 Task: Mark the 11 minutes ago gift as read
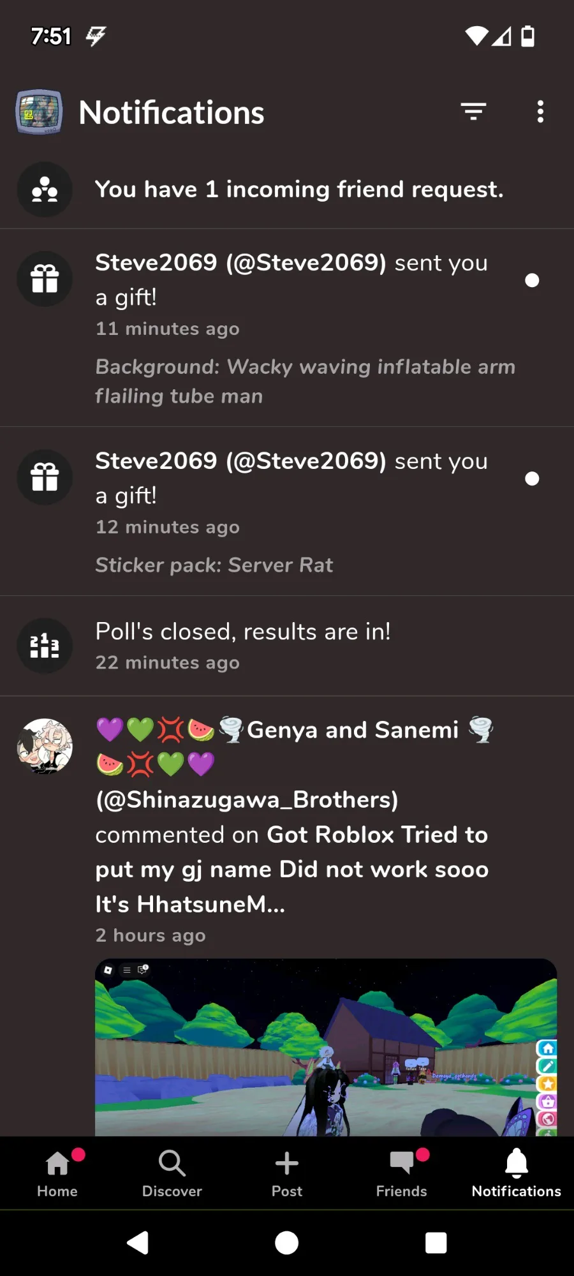pos(532,280)
